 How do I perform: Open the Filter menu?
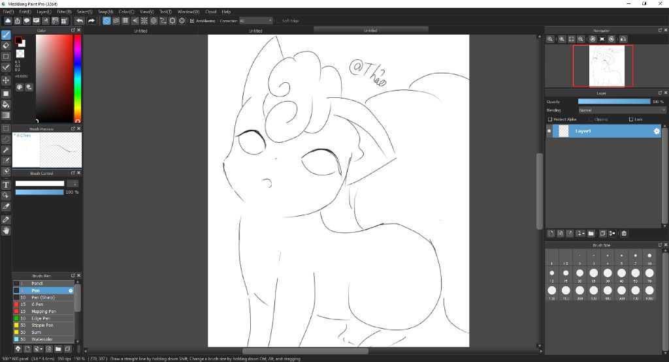(65, 12)
